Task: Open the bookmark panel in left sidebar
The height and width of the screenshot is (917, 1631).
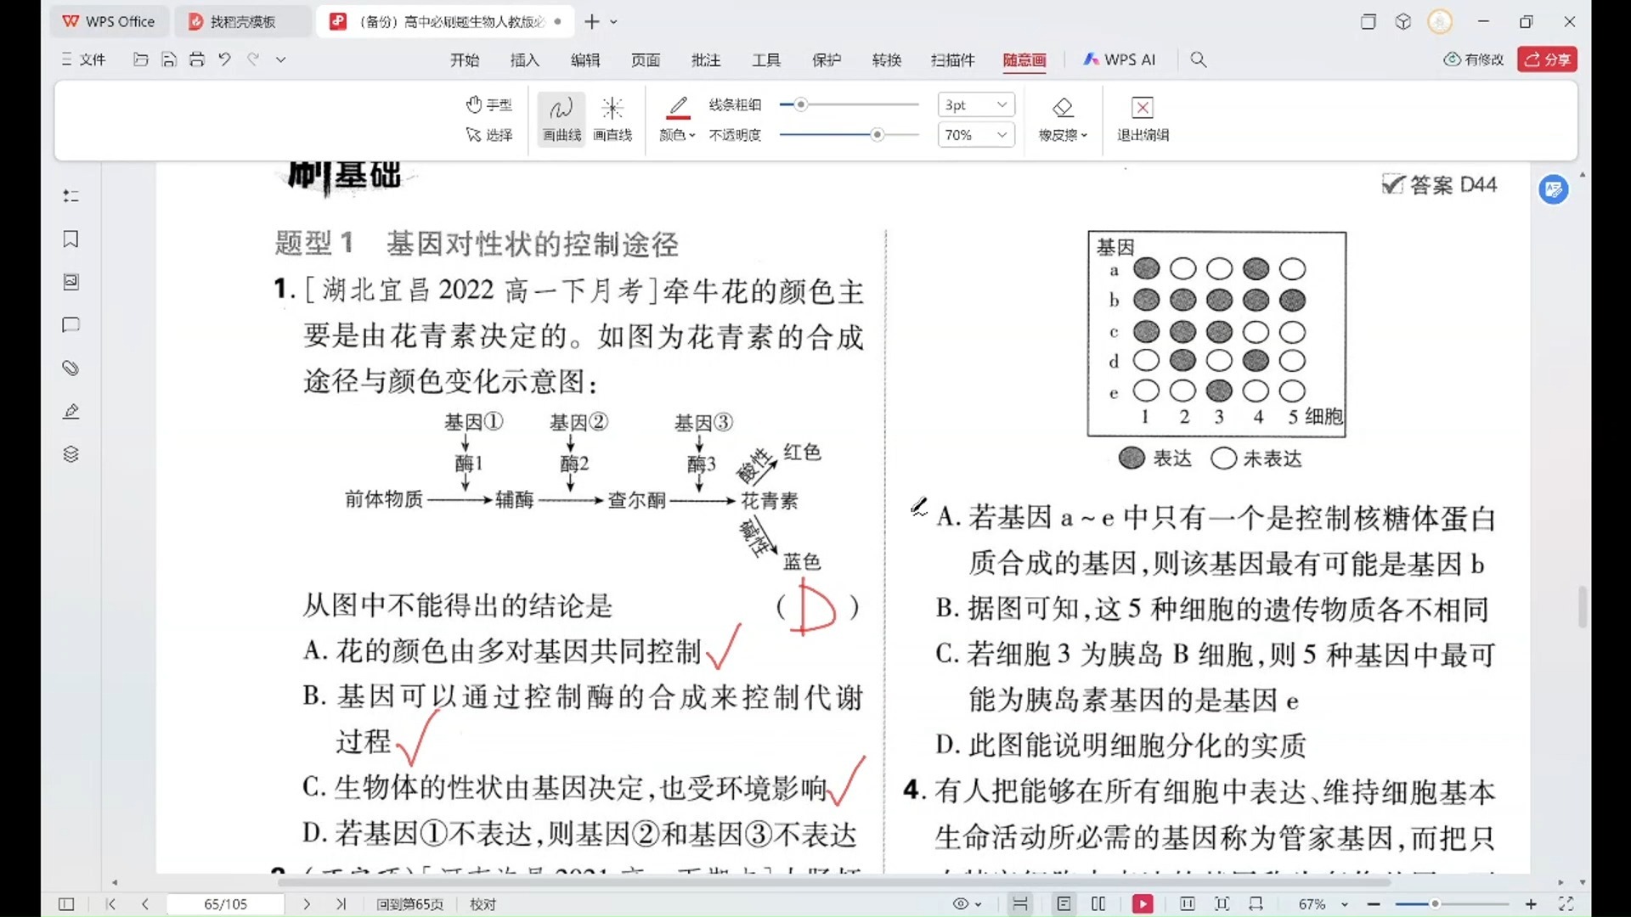Action: (71, 239)
